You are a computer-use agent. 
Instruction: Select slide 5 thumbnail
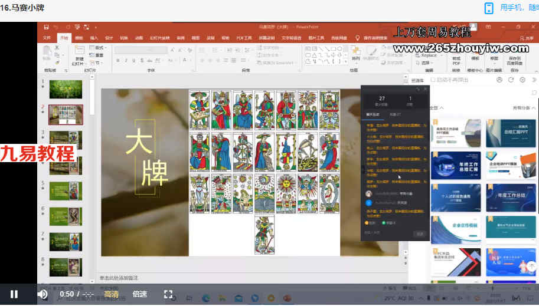66,191
